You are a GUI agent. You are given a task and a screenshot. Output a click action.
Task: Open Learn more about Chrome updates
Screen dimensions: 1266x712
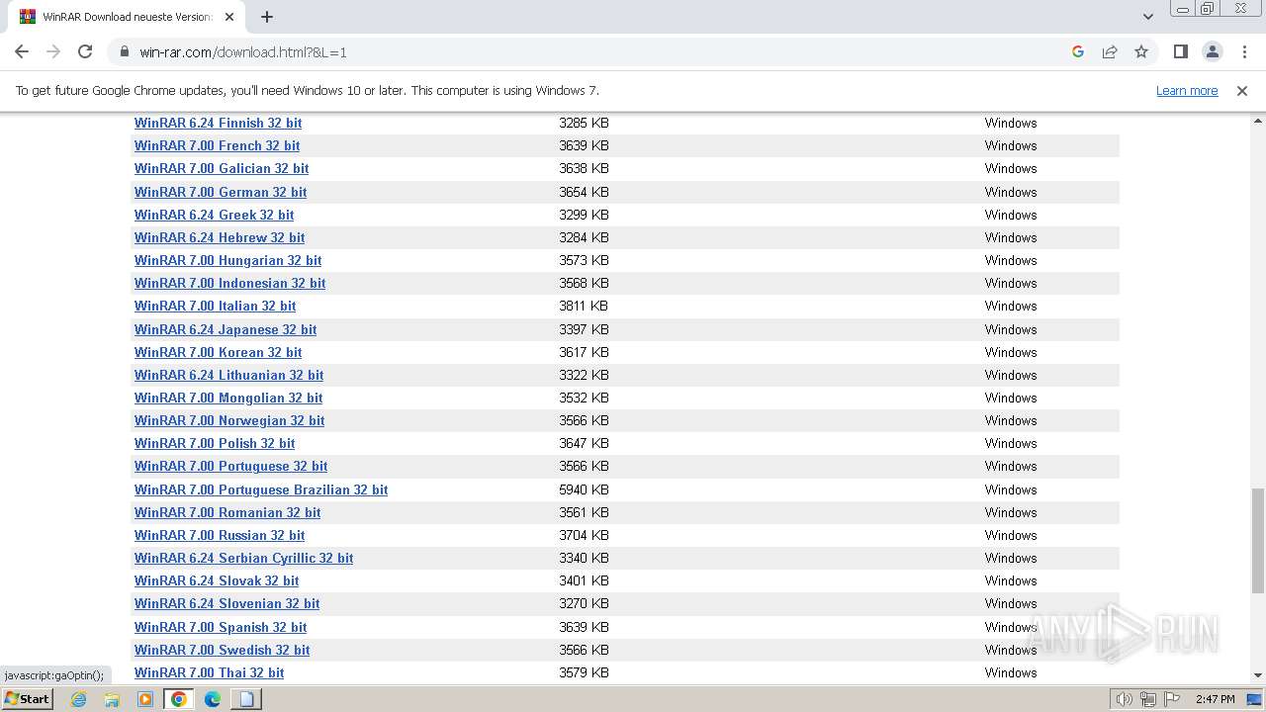(1187, 90)
